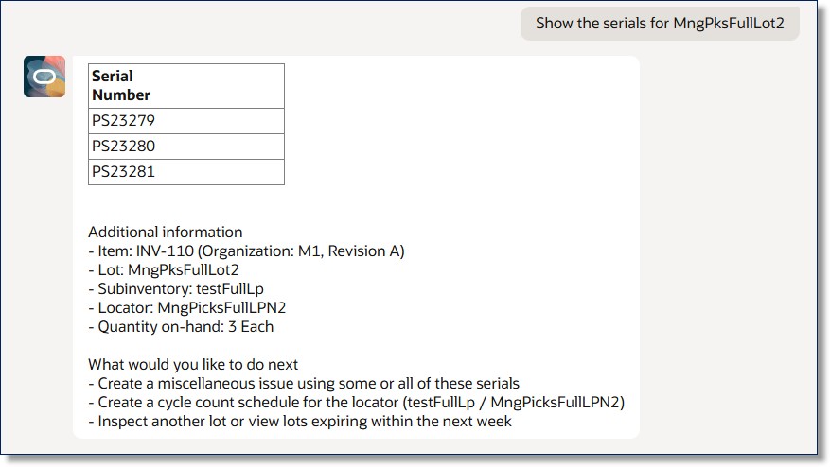
Task: Select the user message about MngPksFullLot2 serials
Action: tap(660, 24)
